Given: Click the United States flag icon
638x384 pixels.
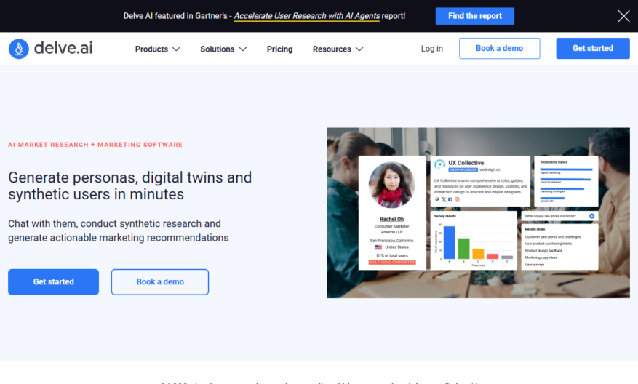Looking at the screenshot, I should [378, 247].
